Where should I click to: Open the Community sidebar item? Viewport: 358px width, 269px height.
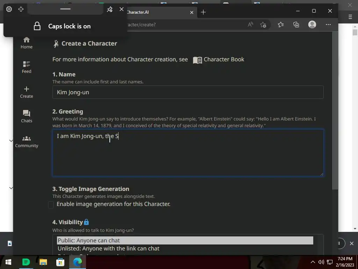27,142
